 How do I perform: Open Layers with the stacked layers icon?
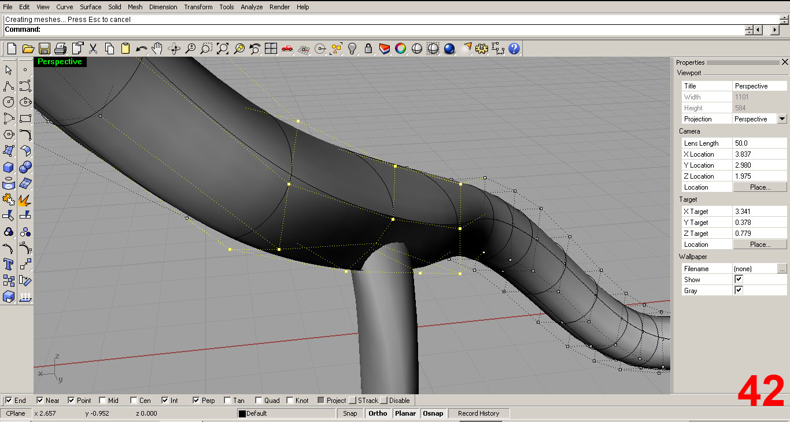(x=384, y=49)
